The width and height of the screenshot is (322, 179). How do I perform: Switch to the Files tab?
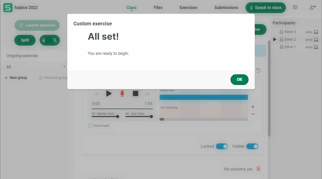158,7
